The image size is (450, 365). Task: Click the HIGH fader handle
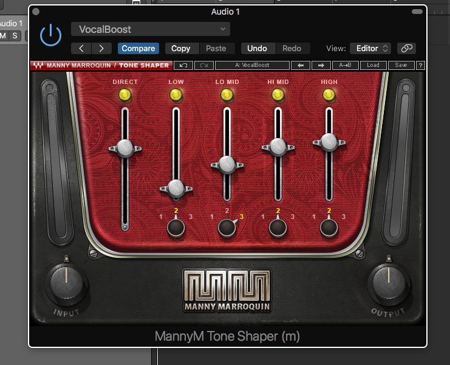pos(329,142)
